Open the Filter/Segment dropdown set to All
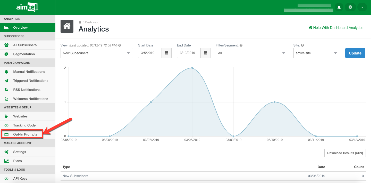This screenshot has width=371, height=183. point(252,53)
